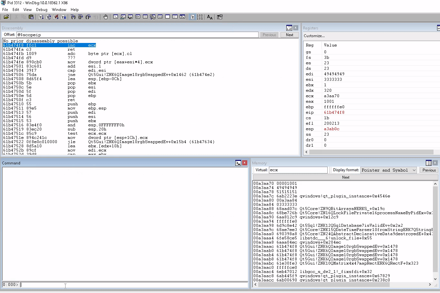Image resolution: width=440 pixels, height=293 pixels.
Task: Toggle Source mode with the 101 icon
Action: pyautogui.click(x=200, y=16)
